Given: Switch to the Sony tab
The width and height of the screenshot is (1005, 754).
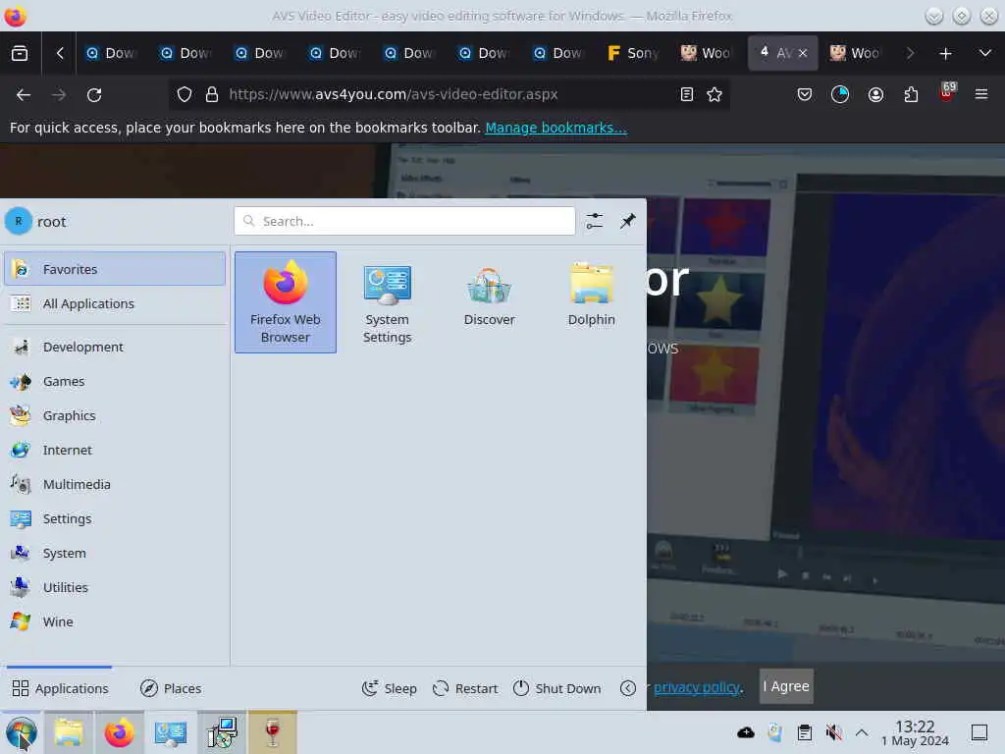Looking at the screenshot, I should (x=634, y=53).
